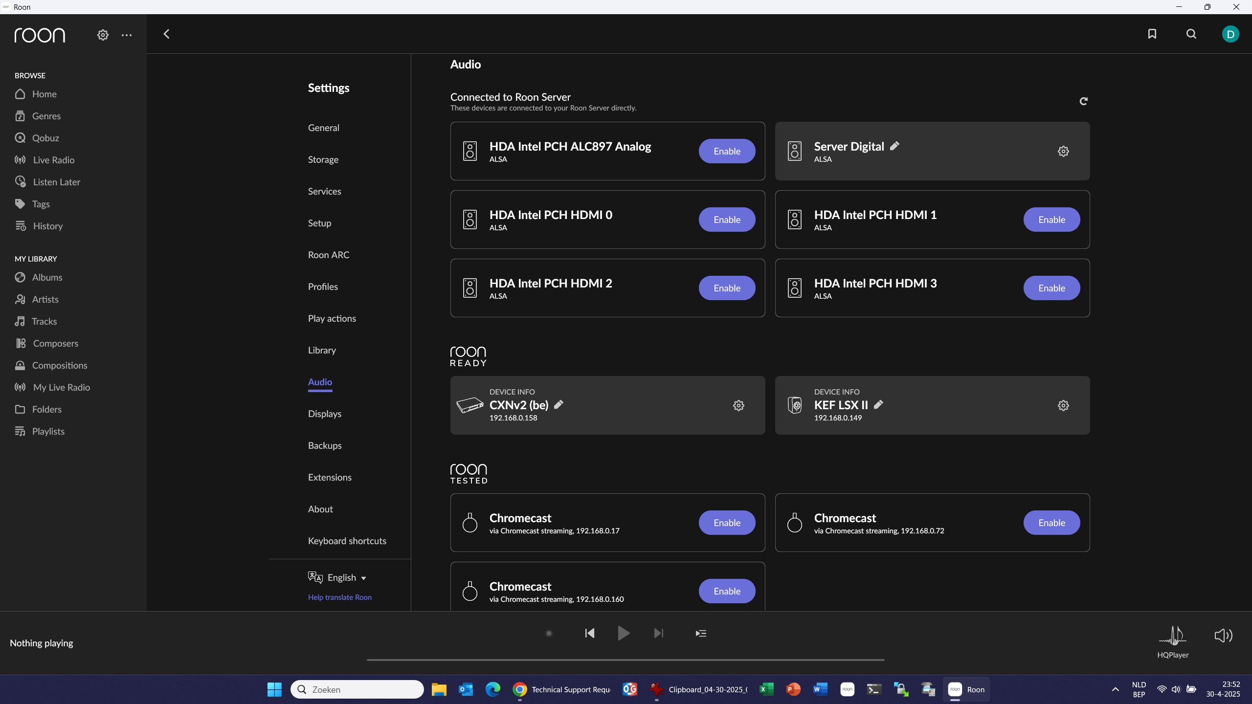Follow the Help translate Roon link
1252x704 pixels.
tap(339, 597)
